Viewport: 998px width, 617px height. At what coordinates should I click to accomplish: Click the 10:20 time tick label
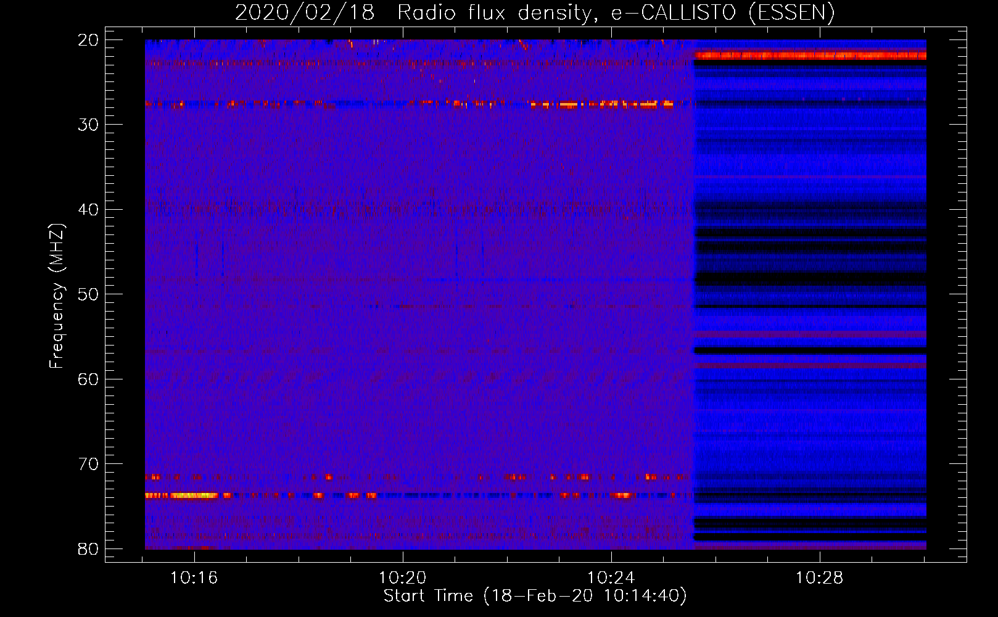point(402,578)
